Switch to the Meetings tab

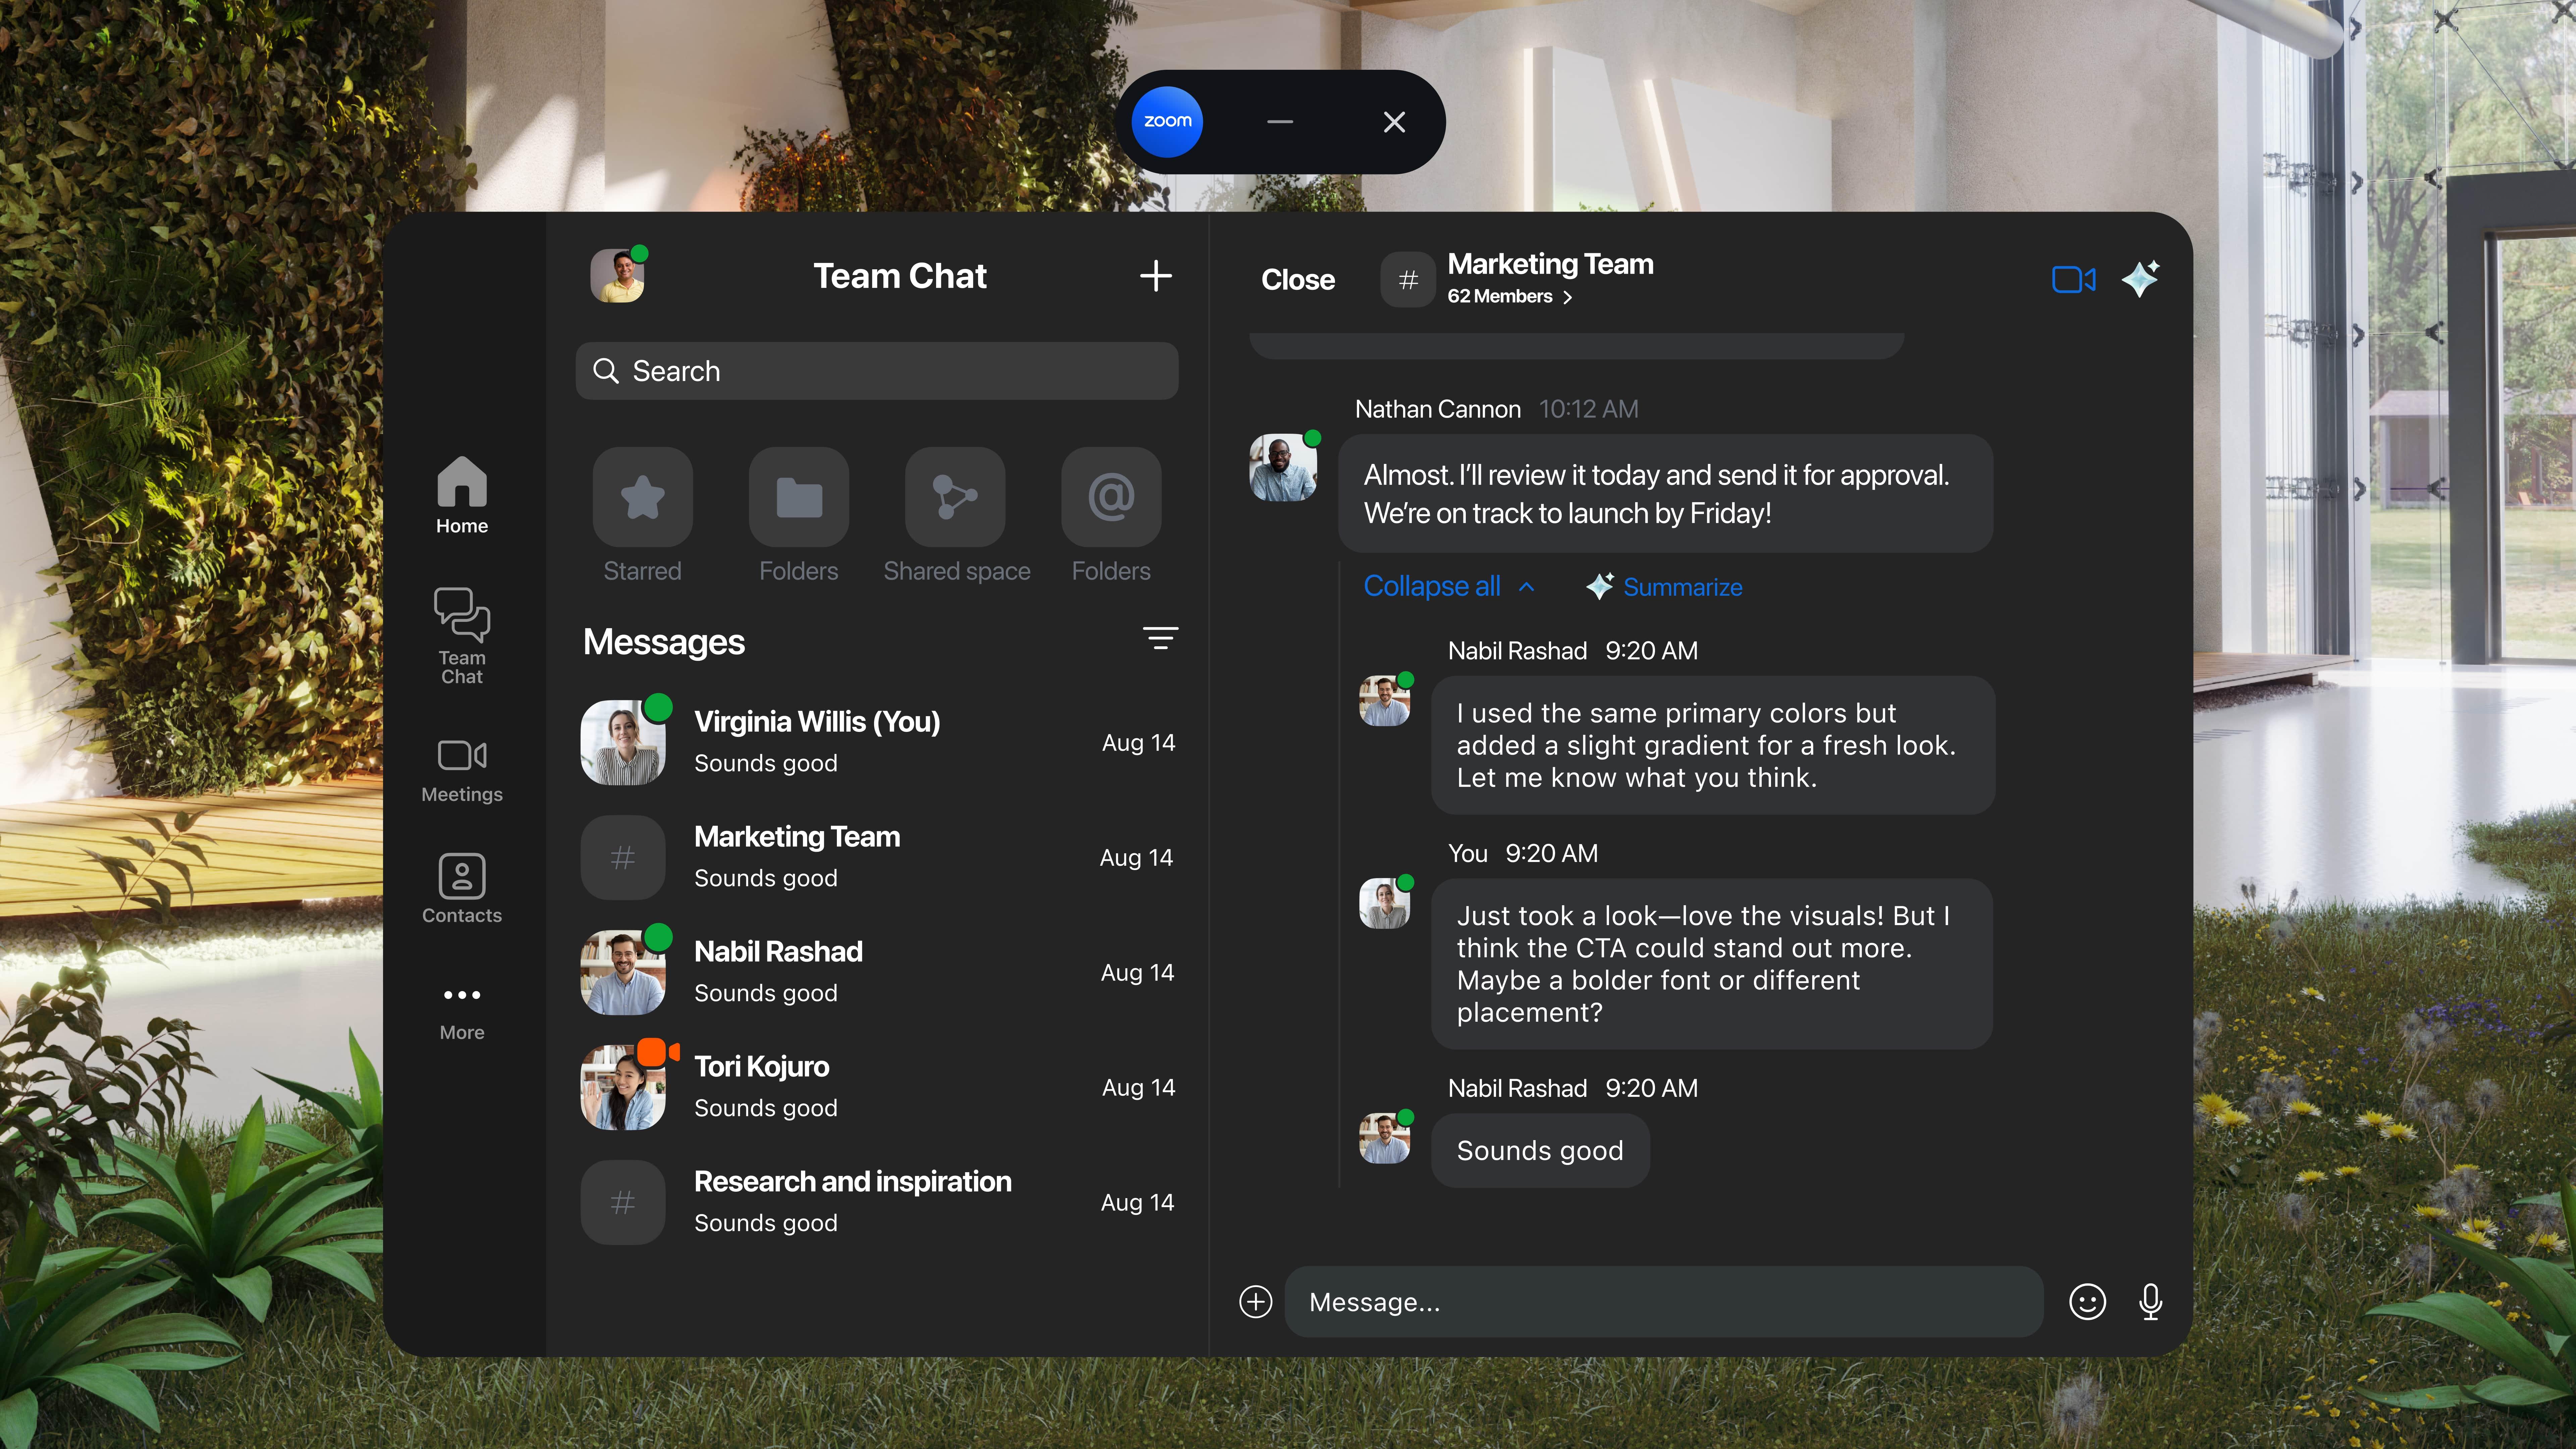click(x=461, y=770)
